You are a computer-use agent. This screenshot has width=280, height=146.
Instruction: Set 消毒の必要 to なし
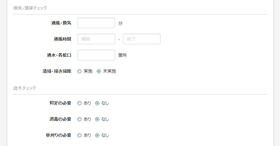pos(97,119)
